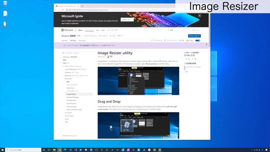
Task: Click the Yes button in the page feedback box
Action: 187,59
